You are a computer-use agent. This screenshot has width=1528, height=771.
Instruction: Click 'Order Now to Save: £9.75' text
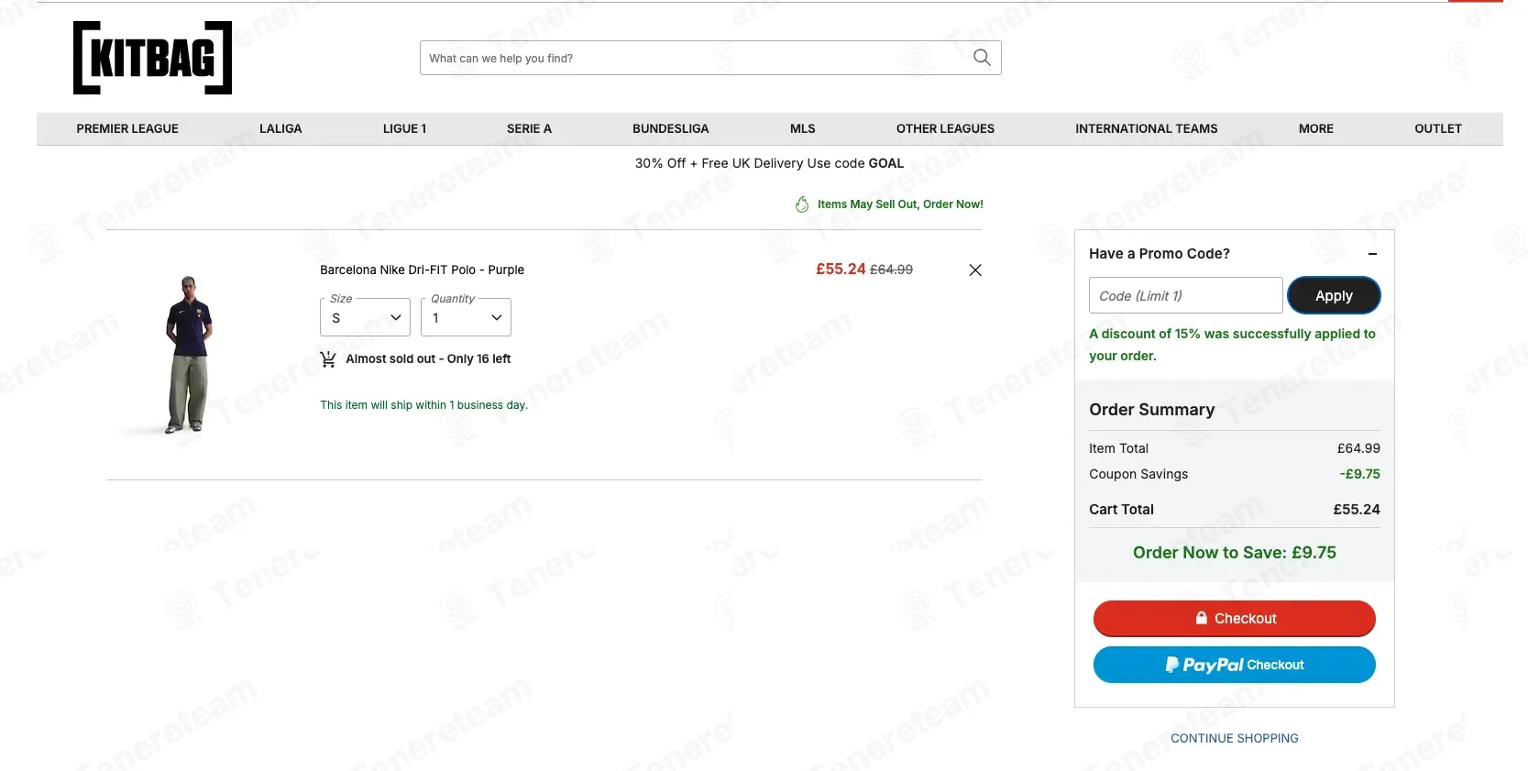tap(1234, 553)
